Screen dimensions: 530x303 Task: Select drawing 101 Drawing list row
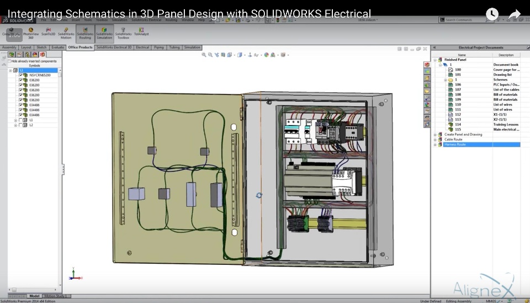(484, 75)
